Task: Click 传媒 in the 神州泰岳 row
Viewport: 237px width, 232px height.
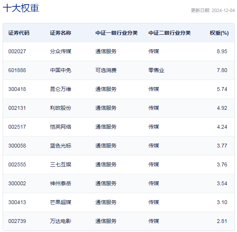Action: click(x=153, y=183)
